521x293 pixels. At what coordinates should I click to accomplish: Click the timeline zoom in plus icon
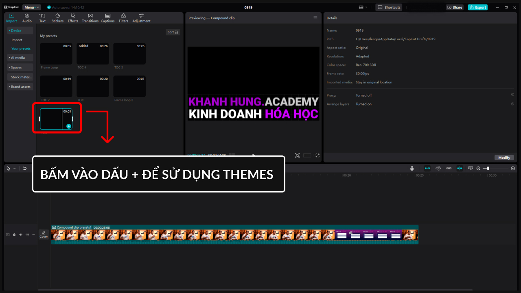point(513,168)
